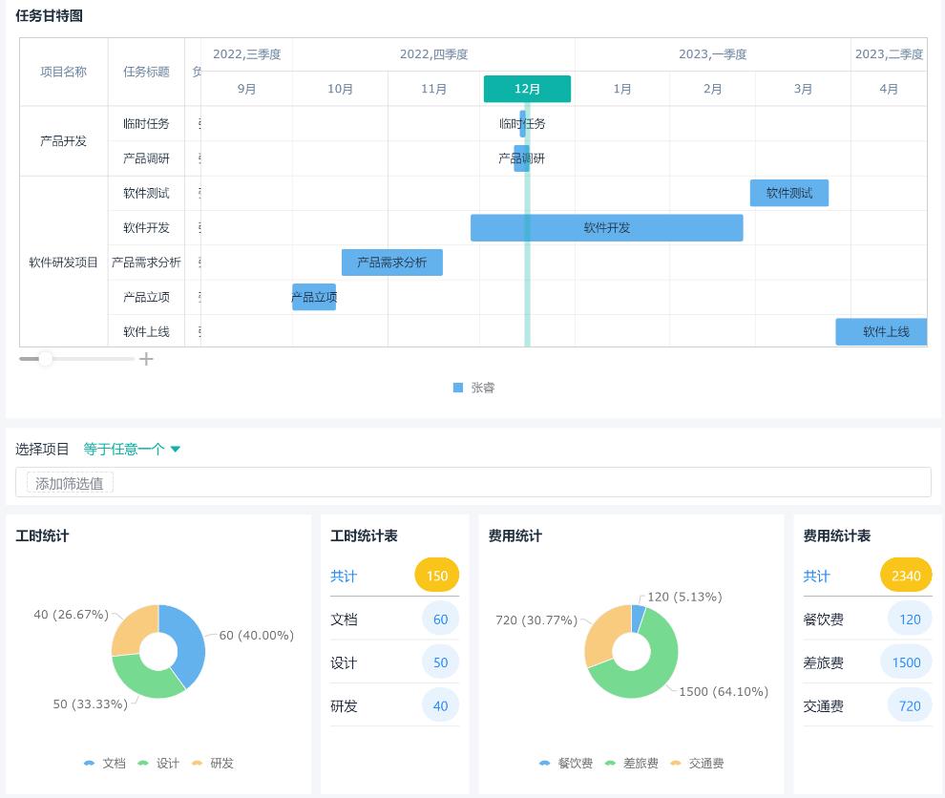The height and width of the screenshot is (798, 945).
Task: Click the plus icon to zoom the Gantt timeline
Action: (x=146, y=359)
